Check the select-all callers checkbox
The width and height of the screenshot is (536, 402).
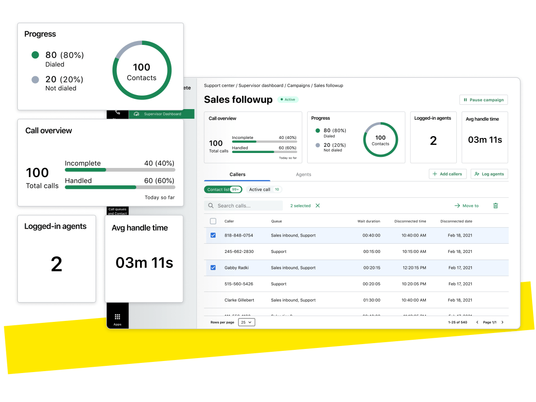pyautogui.click(x=213, y=220)
